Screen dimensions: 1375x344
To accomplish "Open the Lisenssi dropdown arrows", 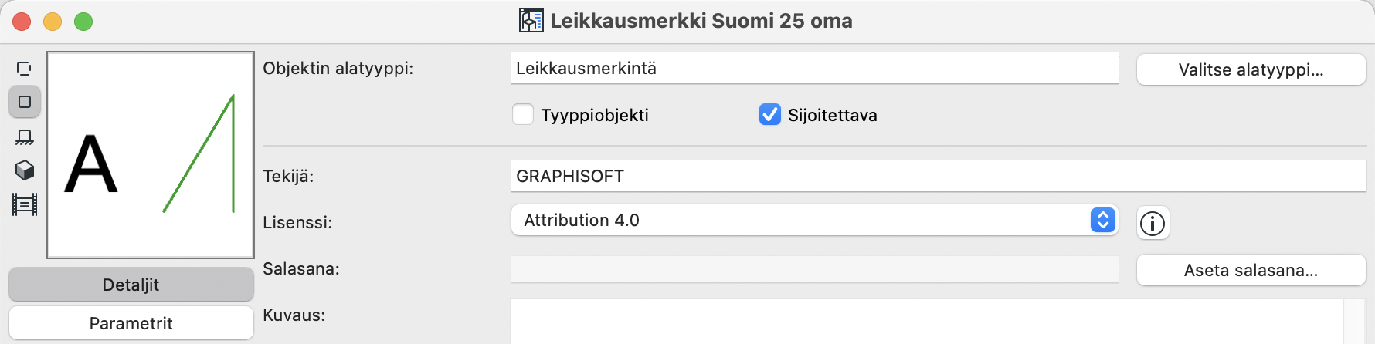I will click(x=1102, y=220).
